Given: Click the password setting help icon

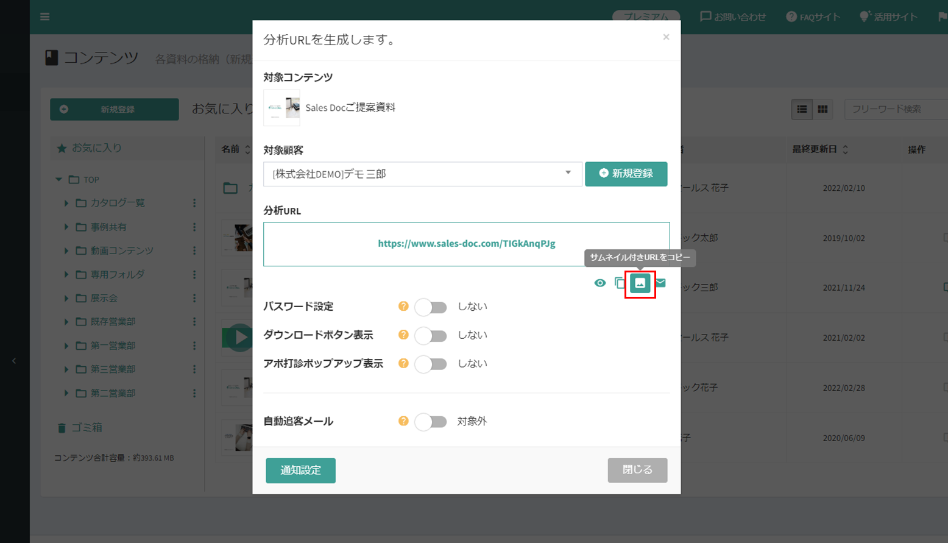Looking at the screenshot, I should (x=403, y=306).
